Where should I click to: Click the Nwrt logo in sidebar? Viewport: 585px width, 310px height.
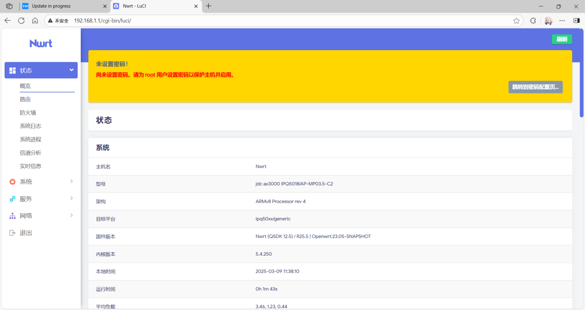coord(41,43)
